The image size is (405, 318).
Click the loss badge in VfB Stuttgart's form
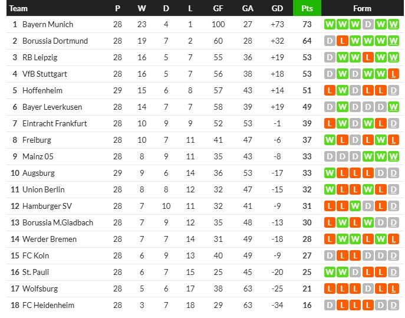click(x=394, y=74)
